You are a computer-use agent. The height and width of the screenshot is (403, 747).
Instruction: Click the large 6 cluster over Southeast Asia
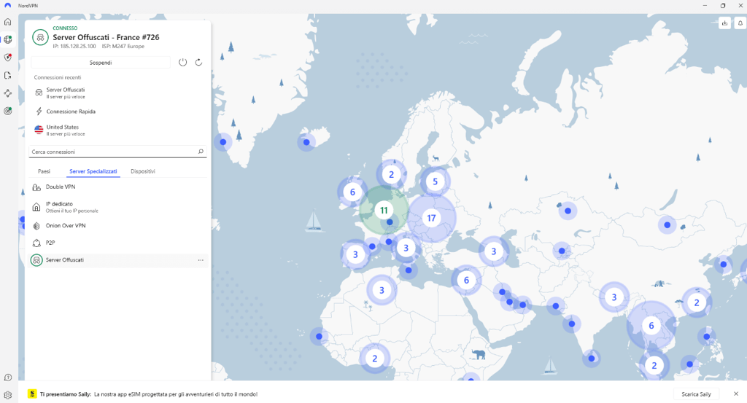(651, 326)
